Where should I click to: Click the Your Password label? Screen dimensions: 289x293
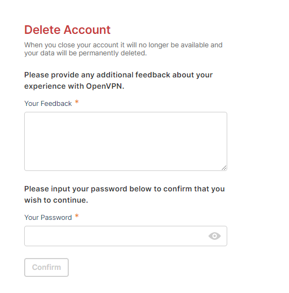(x=48, y=218)
